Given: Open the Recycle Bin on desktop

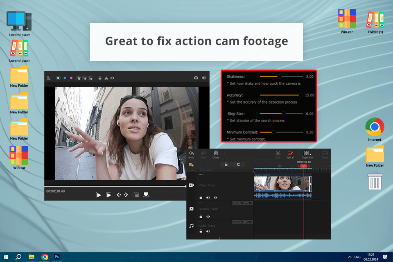Looking at the screenshot, I should (375, 181).
